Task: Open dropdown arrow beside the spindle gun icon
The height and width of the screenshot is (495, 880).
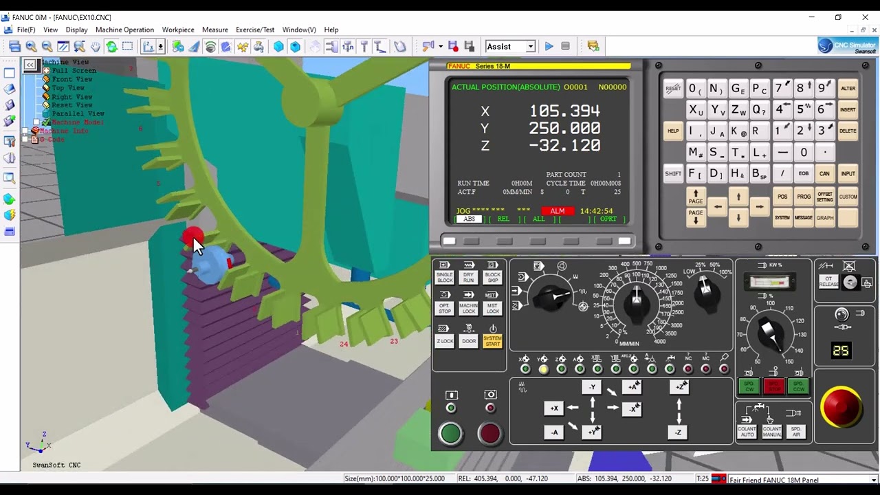Action: click(440, 47)
